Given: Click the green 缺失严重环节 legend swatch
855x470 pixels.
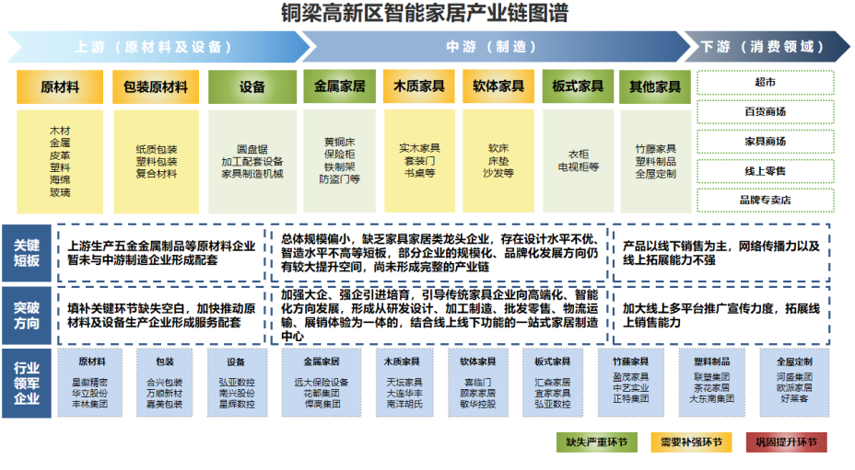Looking at the screenshot, I should point(597,442).
